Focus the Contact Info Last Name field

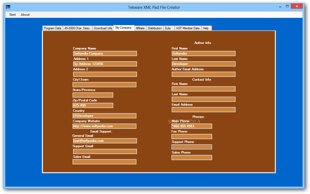click(x=203, y=99)
